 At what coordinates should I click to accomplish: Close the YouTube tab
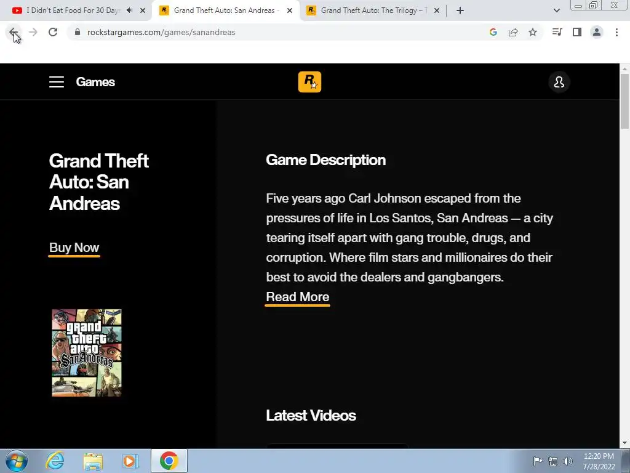[143, 10]
